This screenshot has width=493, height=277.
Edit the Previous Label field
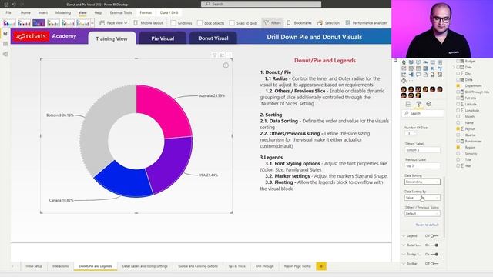pos(422,165)
